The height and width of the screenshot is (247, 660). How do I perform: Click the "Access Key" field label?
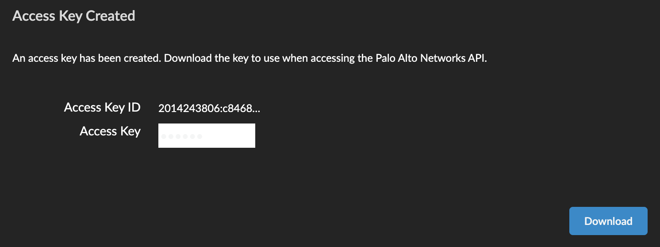coord(110,131)
